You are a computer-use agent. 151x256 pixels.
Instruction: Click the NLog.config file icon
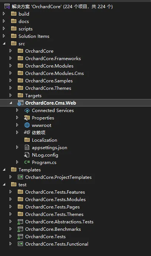point(27,155)
